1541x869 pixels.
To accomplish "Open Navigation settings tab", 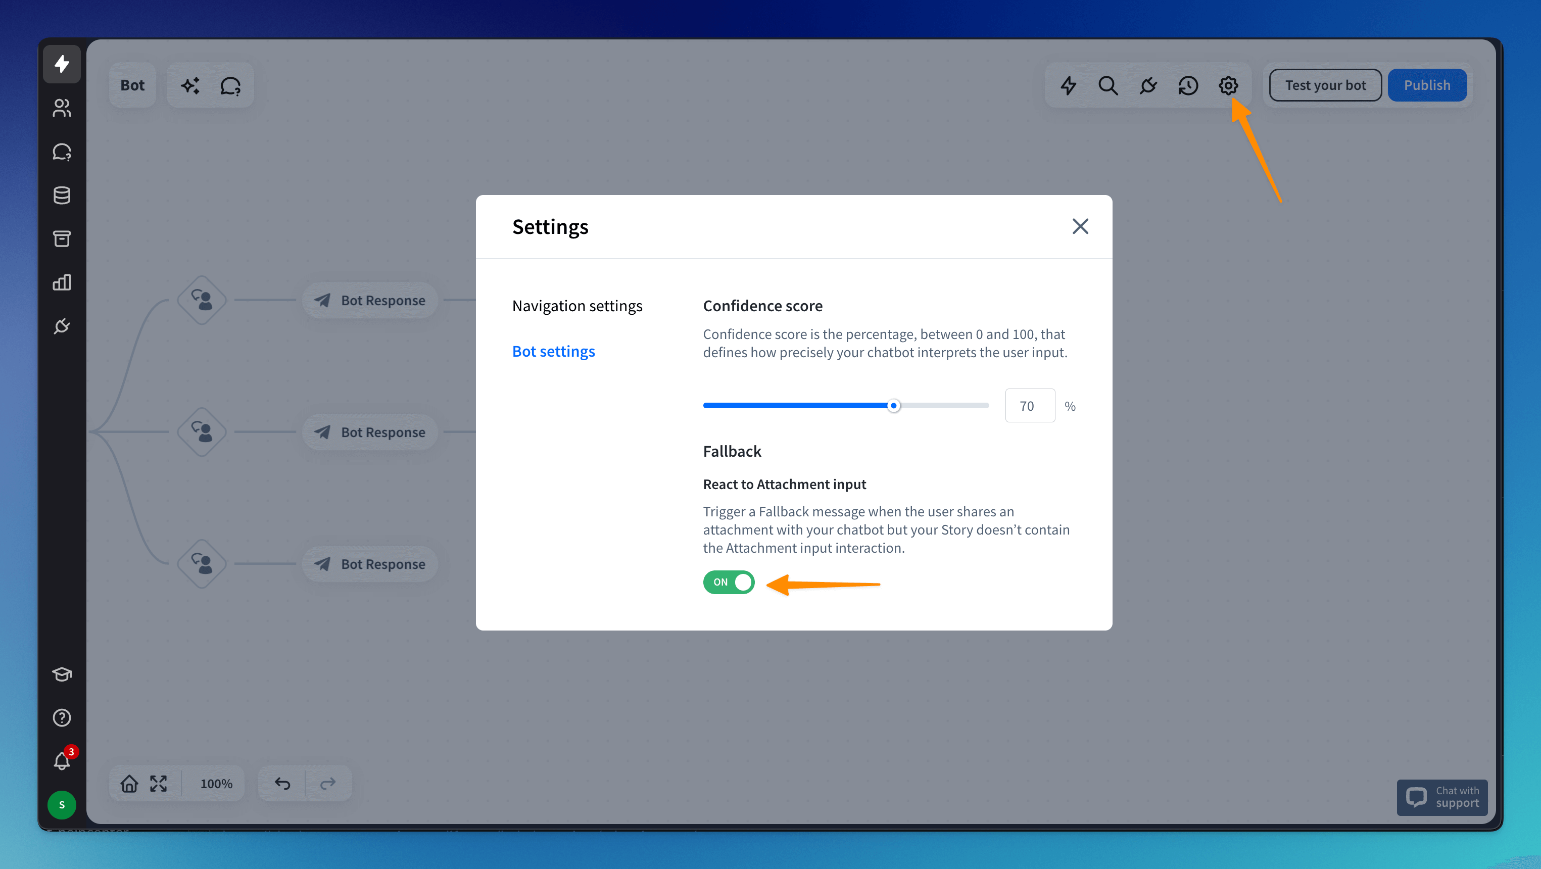I will point(576,306).
